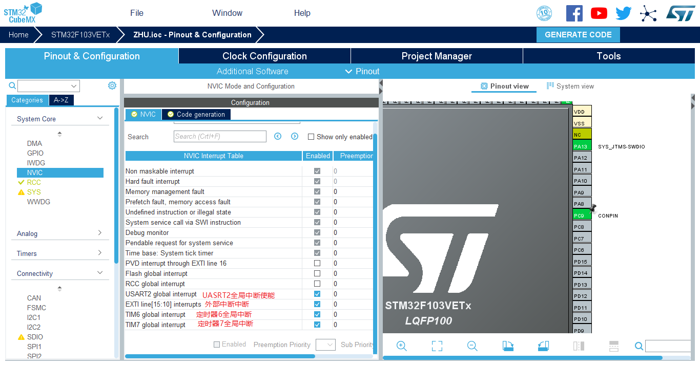The height and width of the screenshot is (366, 700).
Task: Click GENERATE CODE button
Action: click(578, 35)
